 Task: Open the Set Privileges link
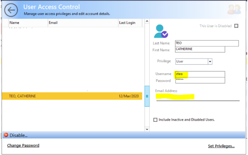[x=221, y=146]
